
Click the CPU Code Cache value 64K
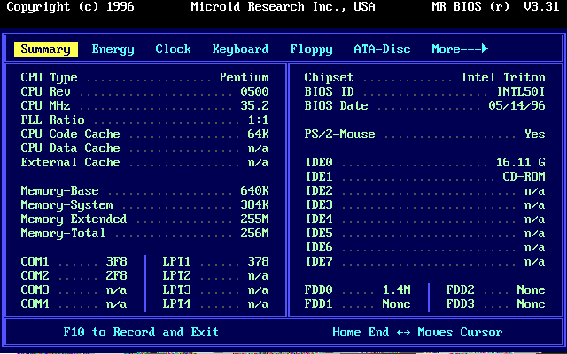point(258,134)
